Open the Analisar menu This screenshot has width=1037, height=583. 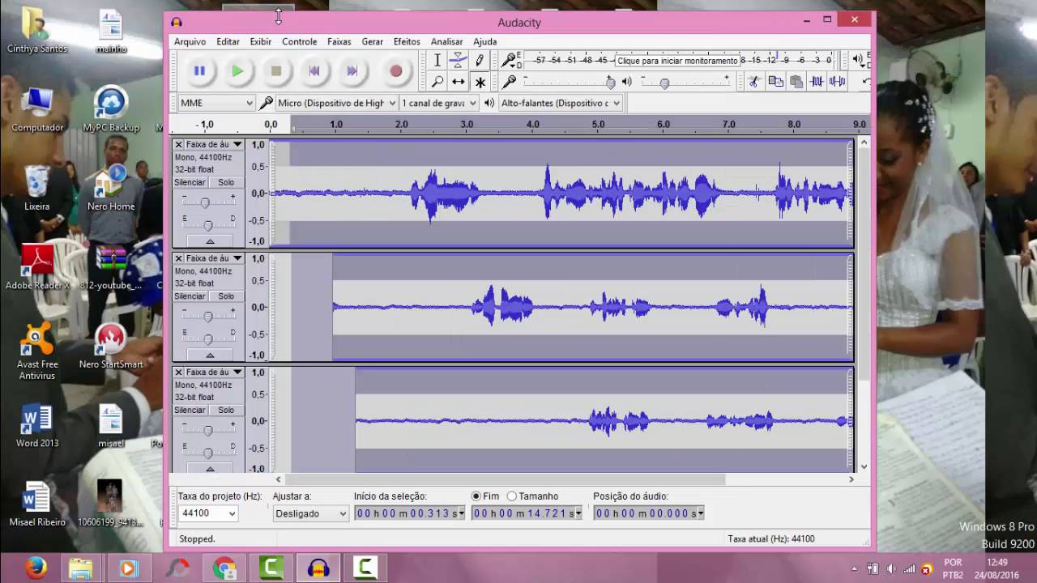pyautogui.click(x=446, y=41)
